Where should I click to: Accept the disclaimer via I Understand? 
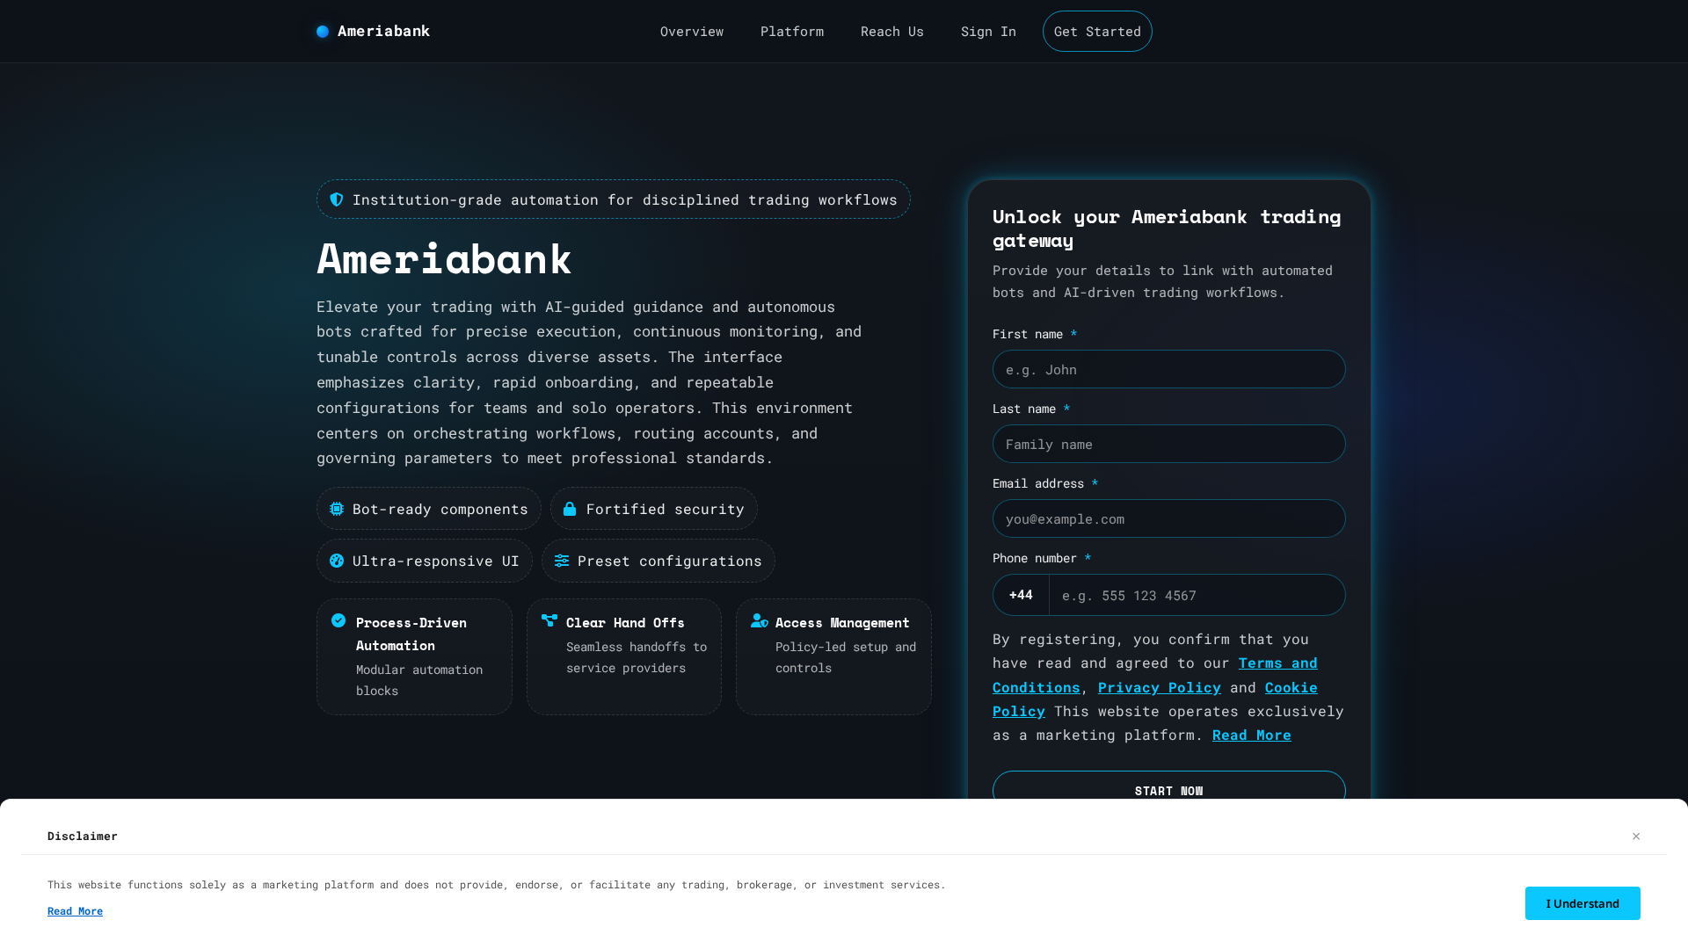[1582, 903]
